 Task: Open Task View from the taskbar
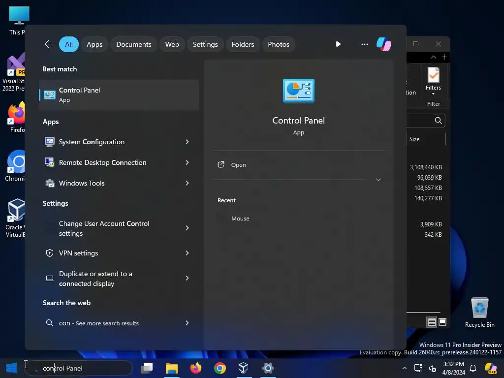pyautogui.click(x=147, y=368)
